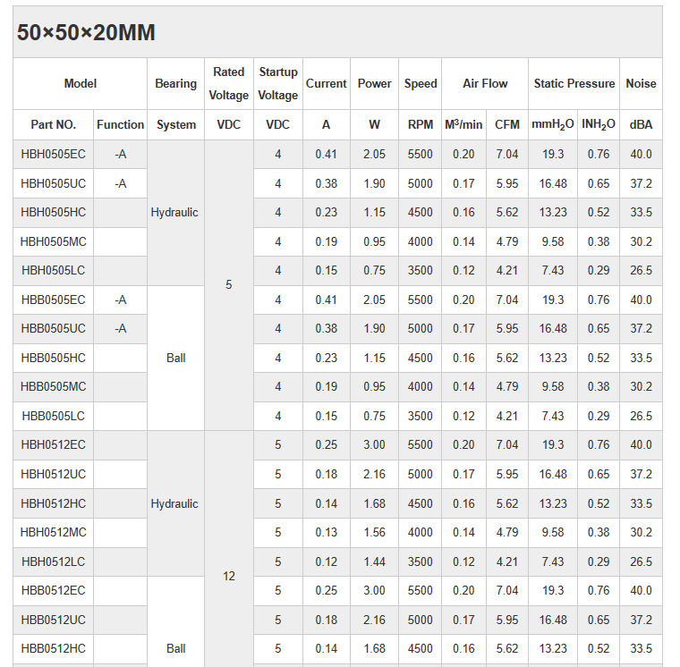Click the Air Flow column header
Screen dimensions: 680x667
[485, 83]
